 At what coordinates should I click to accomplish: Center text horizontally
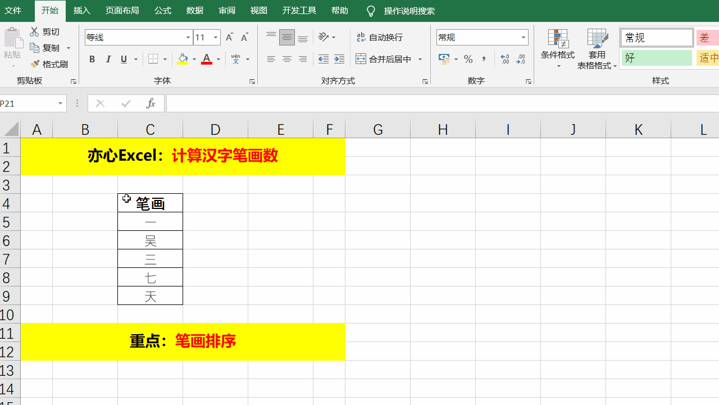coord(287,60)
